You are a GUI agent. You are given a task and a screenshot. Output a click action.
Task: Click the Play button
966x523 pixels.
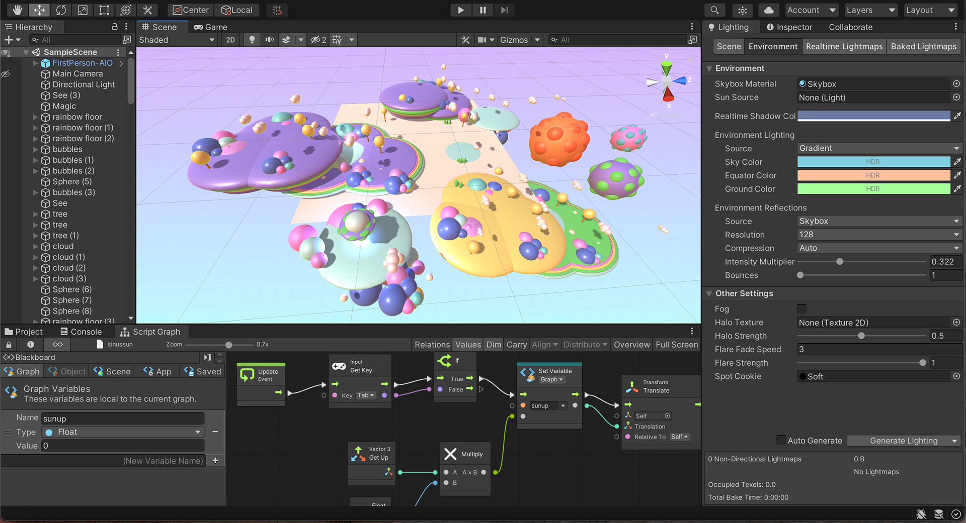point(460,10)
